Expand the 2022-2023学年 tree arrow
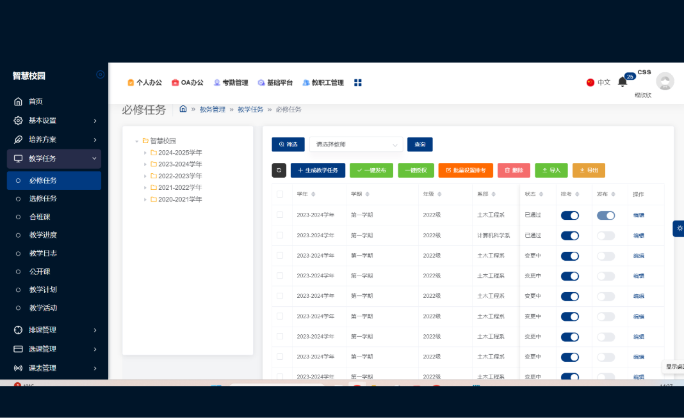The height and width of the screenshot is (418, 684). 145,176
